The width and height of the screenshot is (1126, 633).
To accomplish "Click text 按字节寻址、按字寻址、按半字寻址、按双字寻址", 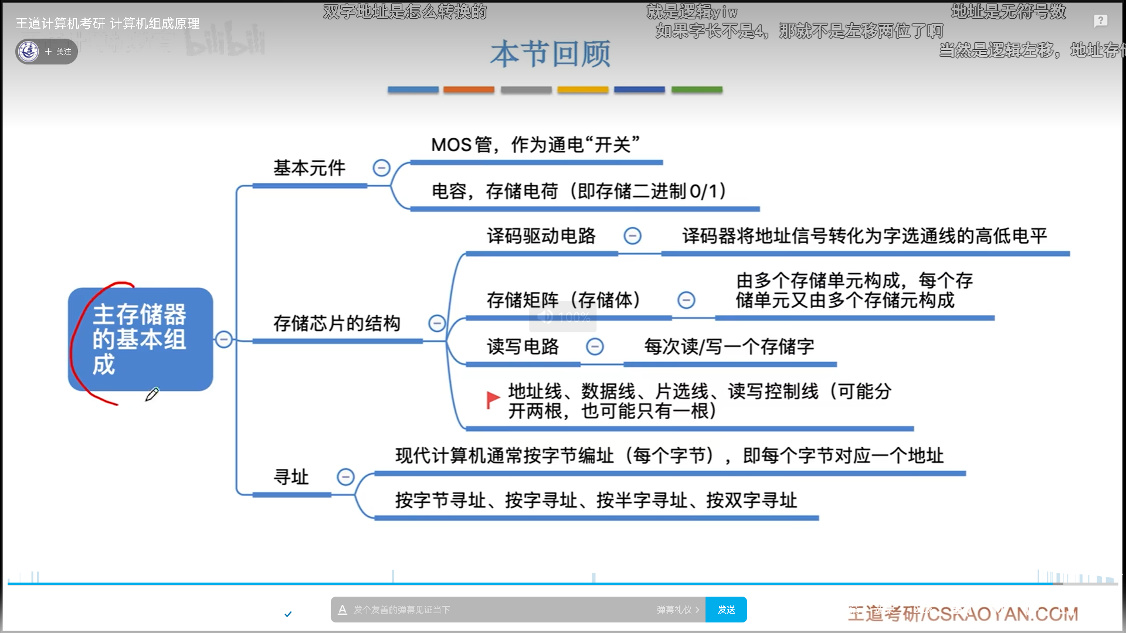I will pyautogui.click(x=596, y=500).
